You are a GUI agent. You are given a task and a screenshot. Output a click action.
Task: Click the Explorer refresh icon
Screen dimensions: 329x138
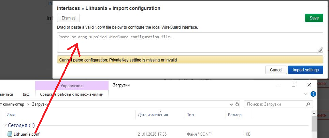pyautogui.click(x=238, y=104)
